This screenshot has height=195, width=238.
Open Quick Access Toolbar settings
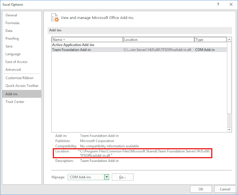pos(22,86)
